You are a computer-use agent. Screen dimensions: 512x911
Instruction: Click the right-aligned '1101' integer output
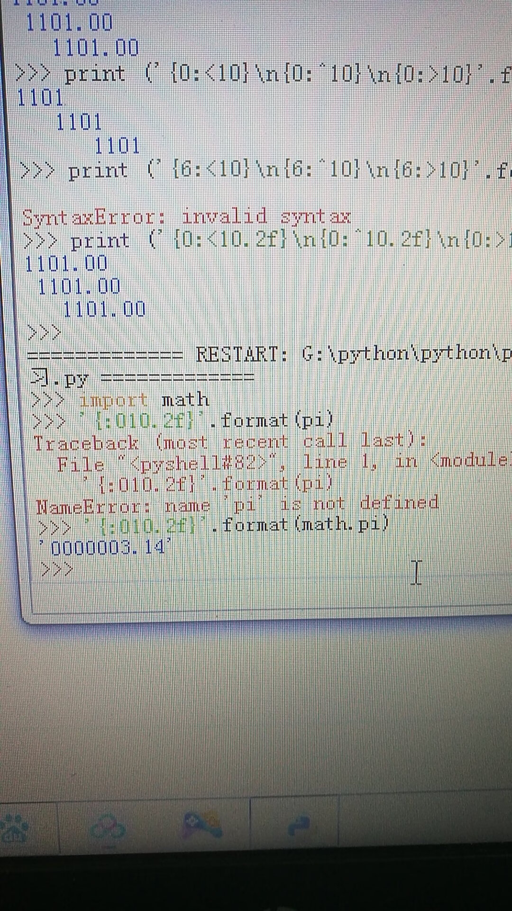117,146
